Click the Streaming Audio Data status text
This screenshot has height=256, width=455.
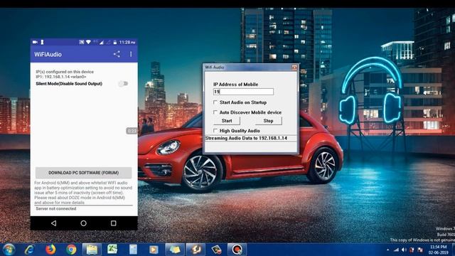point(246,138)
